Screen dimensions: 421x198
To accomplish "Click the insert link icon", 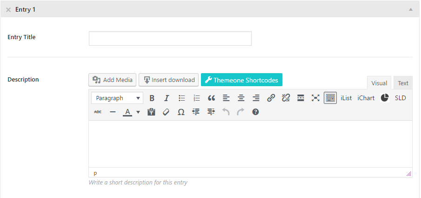I will (271, 98).
